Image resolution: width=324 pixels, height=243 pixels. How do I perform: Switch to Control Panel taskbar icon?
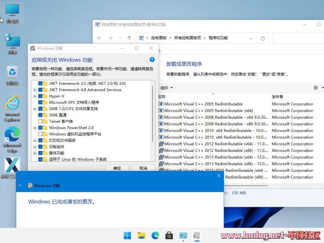(x=183, y=235)
